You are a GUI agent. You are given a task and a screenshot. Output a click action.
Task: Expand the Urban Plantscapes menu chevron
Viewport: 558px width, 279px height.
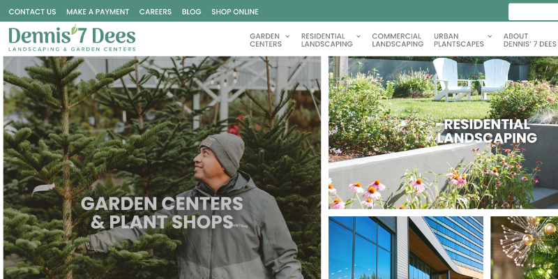490,36
